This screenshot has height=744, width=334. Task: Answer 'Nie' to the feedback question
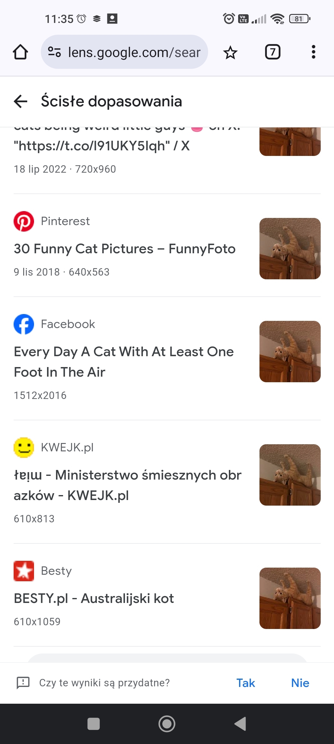point(300,683)
